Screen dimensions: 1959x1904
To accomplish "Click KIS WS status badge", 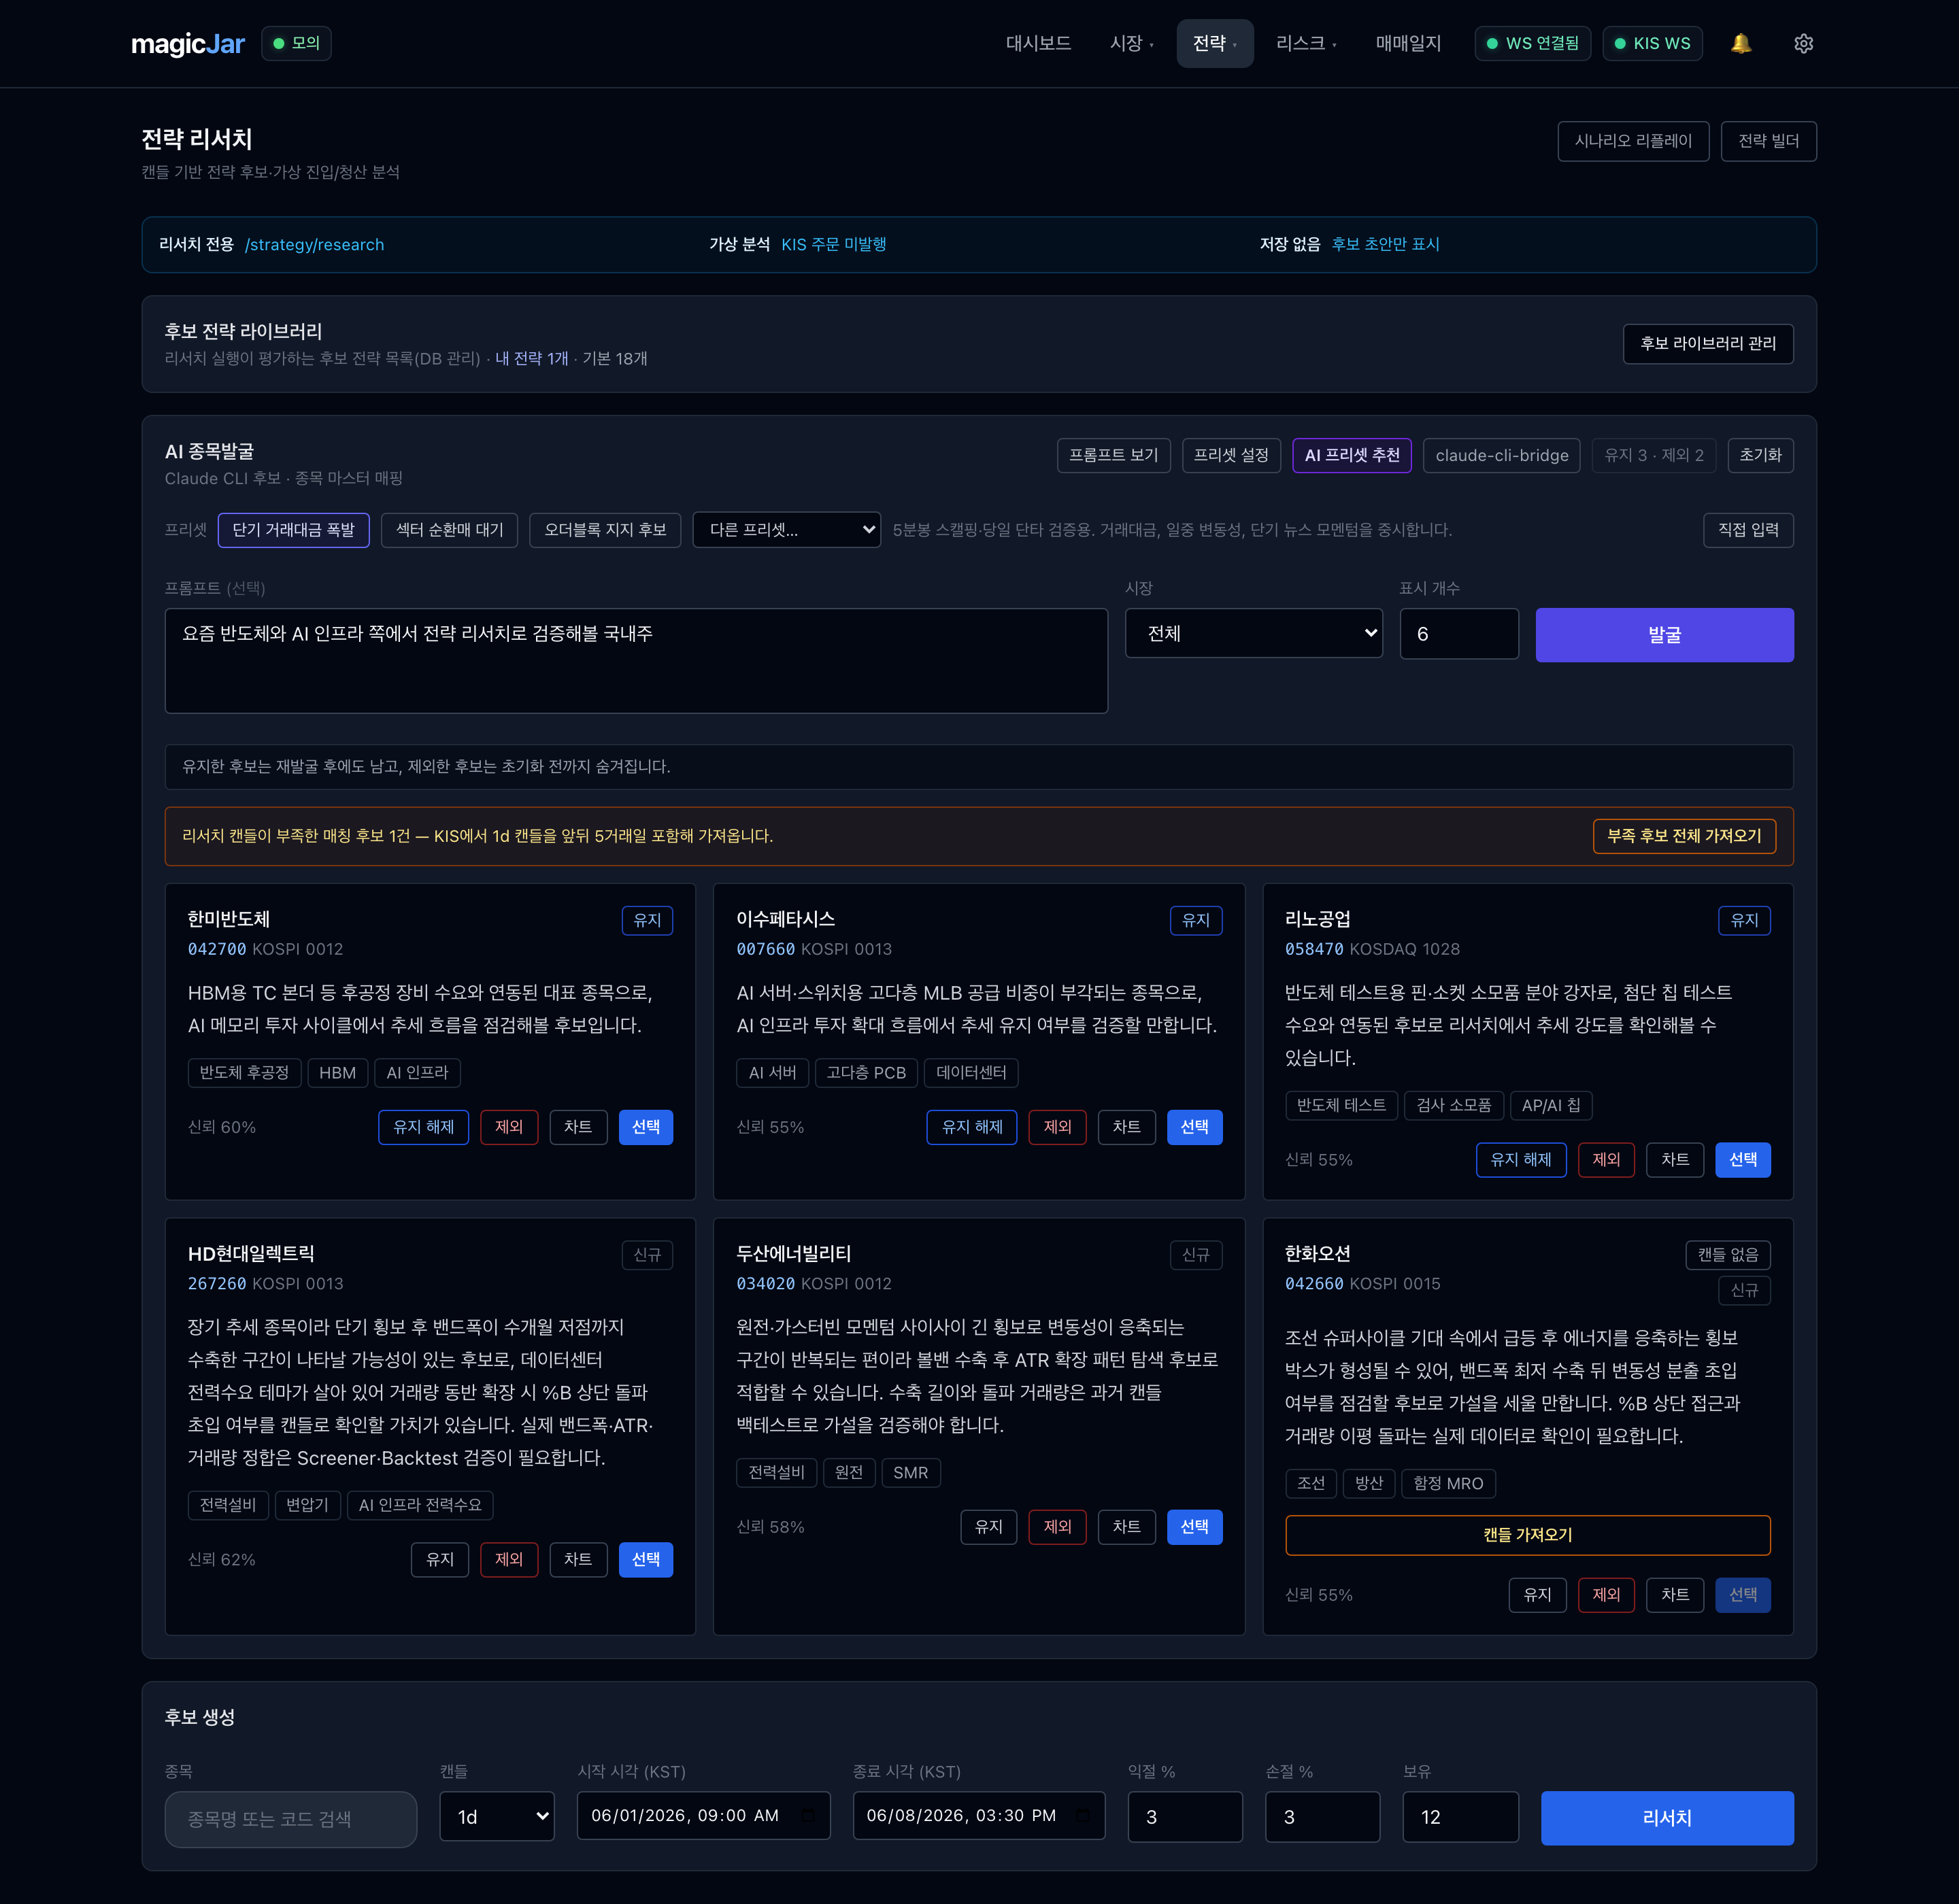I will tap(1652, 43).
